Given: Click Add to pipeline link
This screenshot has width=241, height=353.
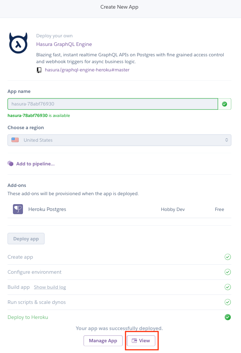Looking at the screenshot, I should (36, 164).
